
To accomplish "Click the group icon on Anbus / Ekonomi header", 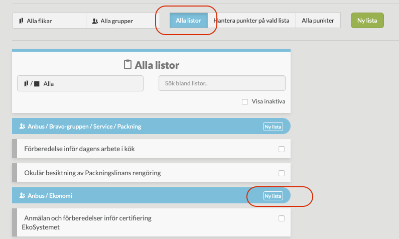I will (x=22, y=195).
